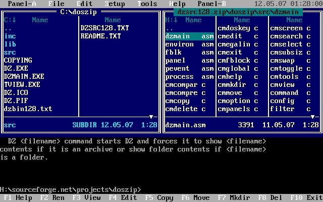Select the pevent asm file
The height and width of the screenshot is (202, 323).
[190, 68]
